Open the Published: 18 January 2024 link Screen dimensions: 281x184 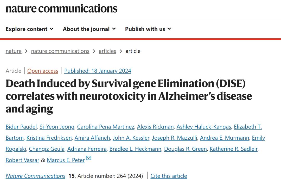[98, 71]
